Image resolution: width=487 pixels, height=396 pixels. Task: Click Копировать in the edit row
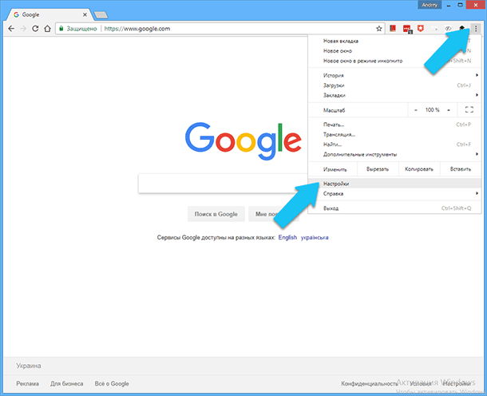click(x=419, y=169)
